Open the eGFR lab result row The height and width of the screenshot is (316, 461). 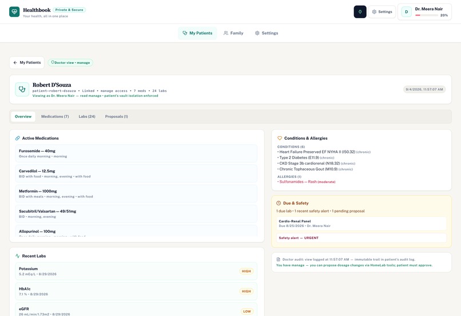[x=136, y=309]
